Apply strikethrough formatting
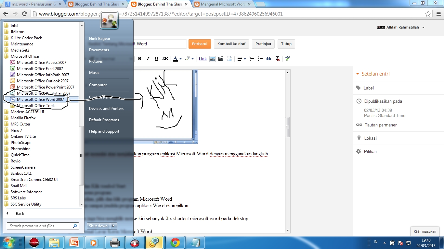444x249 pixels. [165, 59]
